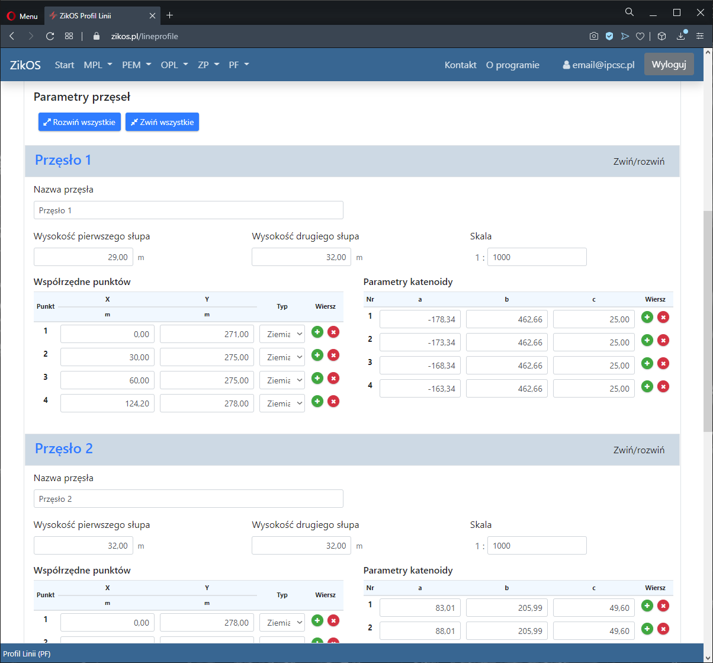This screenshot has height=663, width=713.
Task: Delete point row with X 60,00
Action: tap(333, 378)
